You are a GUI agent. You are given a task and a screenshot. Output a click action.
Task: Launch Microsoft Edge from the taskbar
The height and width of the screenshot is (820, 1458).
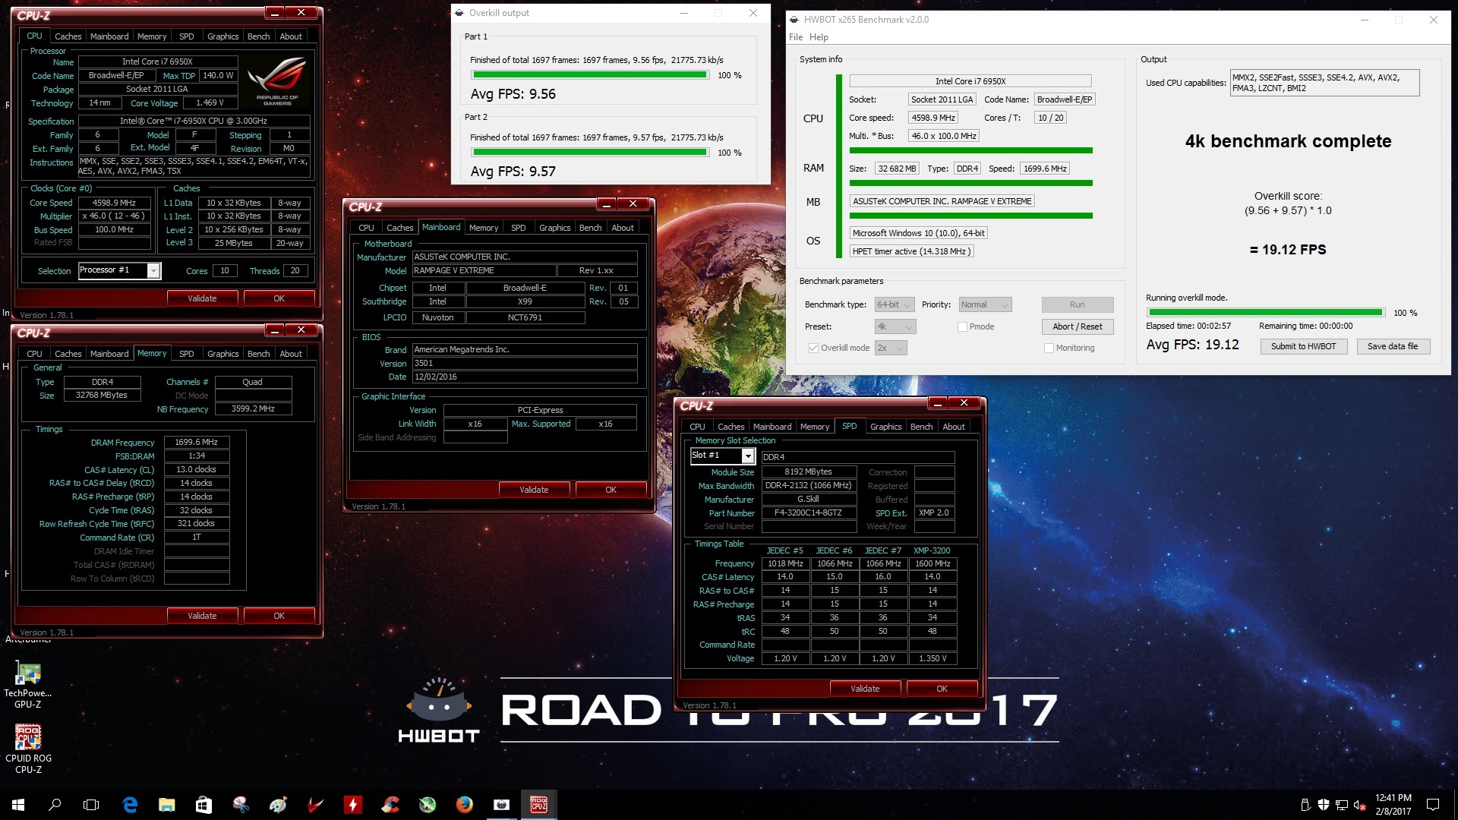click(x=130, y=805)
